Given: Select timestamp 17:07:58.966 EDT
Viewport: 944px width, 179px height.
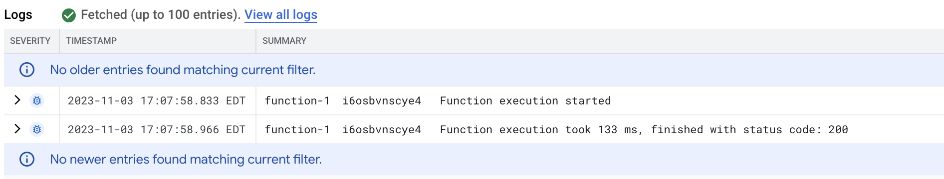Looking at the screenshot, I should click(x=157, y=130).
